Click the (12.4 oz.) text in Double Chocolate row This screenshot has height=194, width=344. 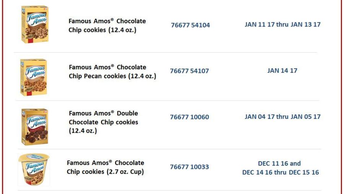(83, 131)
